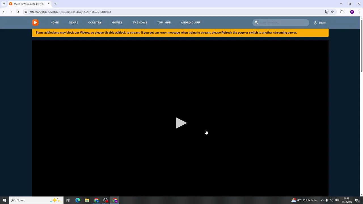
Task: Open Chrome three-dot menu
Action: (359, 12)
